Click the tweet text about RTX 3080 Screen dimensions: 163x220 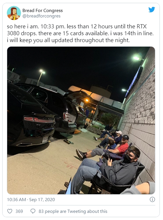point(80,33)
